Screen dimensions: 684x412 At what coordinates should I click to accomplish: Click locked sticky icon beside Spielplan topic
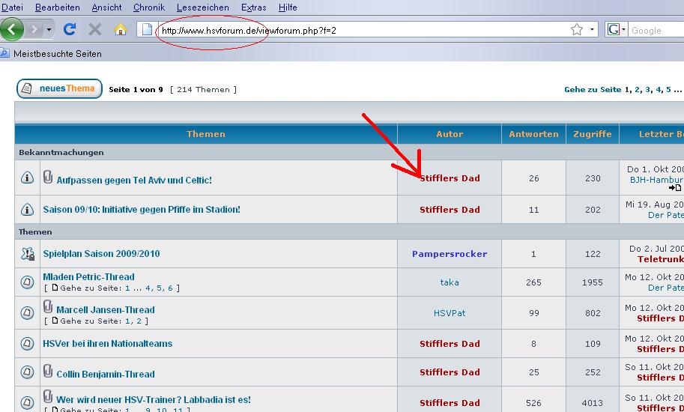[27, 254]
